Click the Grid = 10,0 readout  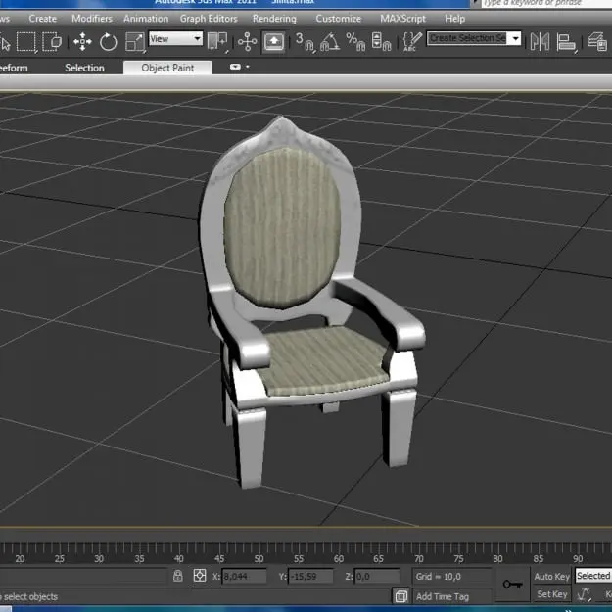point(439,576)
